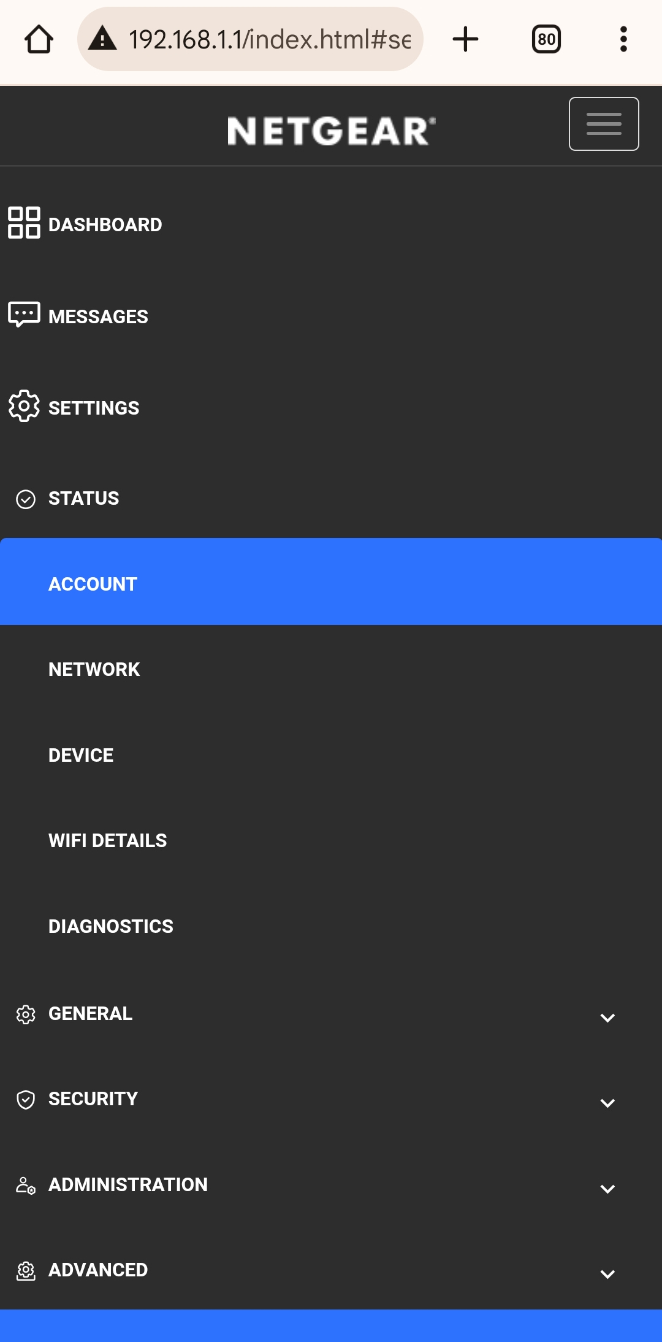The image size is (662, 1342).
Task: Tap the Advanced settings icon
Action: [x=26, y=1271]
